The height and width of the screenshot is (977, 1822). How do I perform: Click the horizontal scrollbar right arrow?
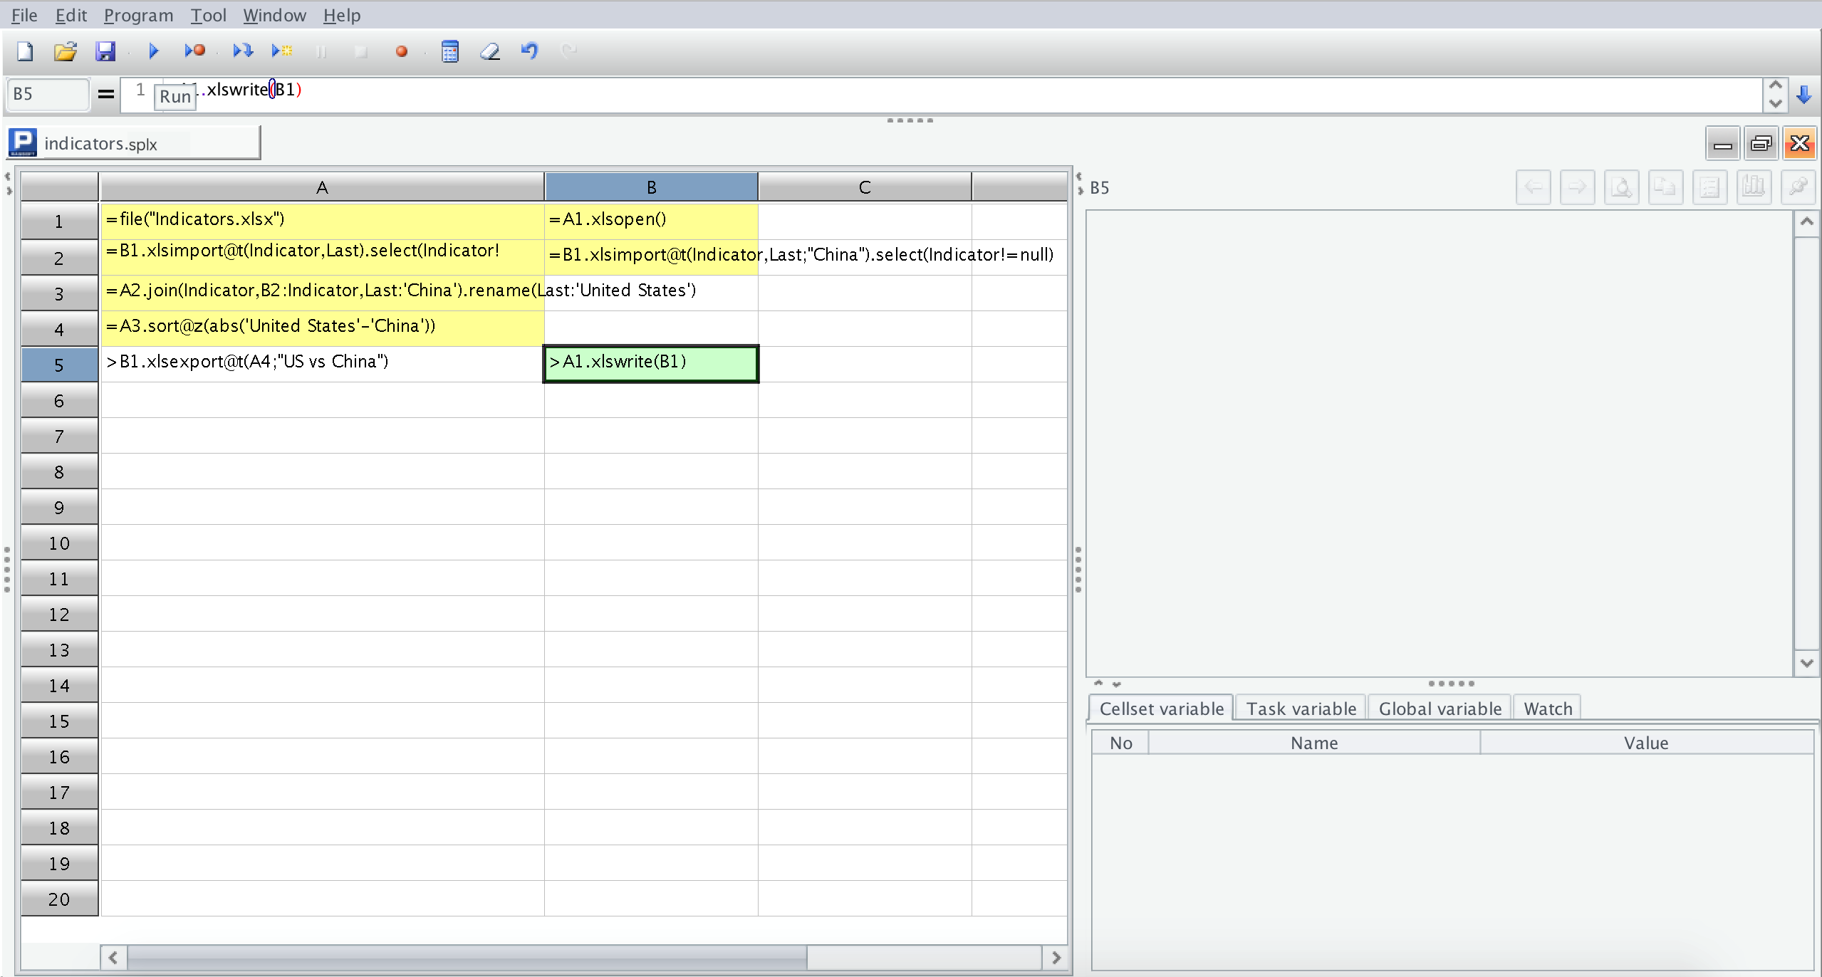pyautogui.click(x=1056, y=958)
